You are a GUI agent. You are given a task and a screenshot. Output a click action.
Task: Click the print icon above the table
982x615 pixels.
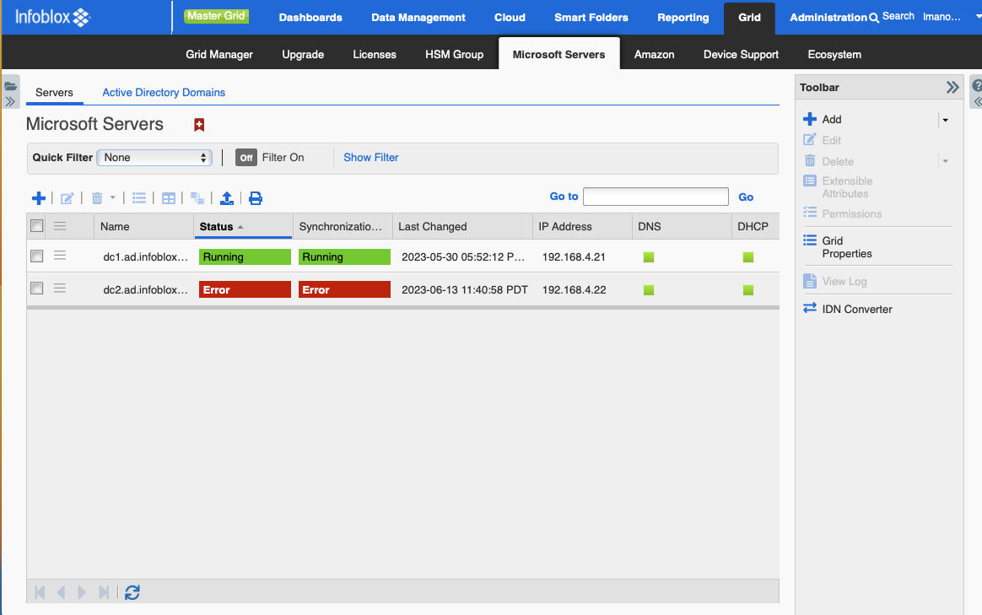click(x=256, y=198)
